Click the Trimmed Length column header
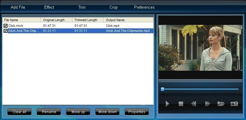Viewport: 246px width, 120px height. [x=88, y=20]
